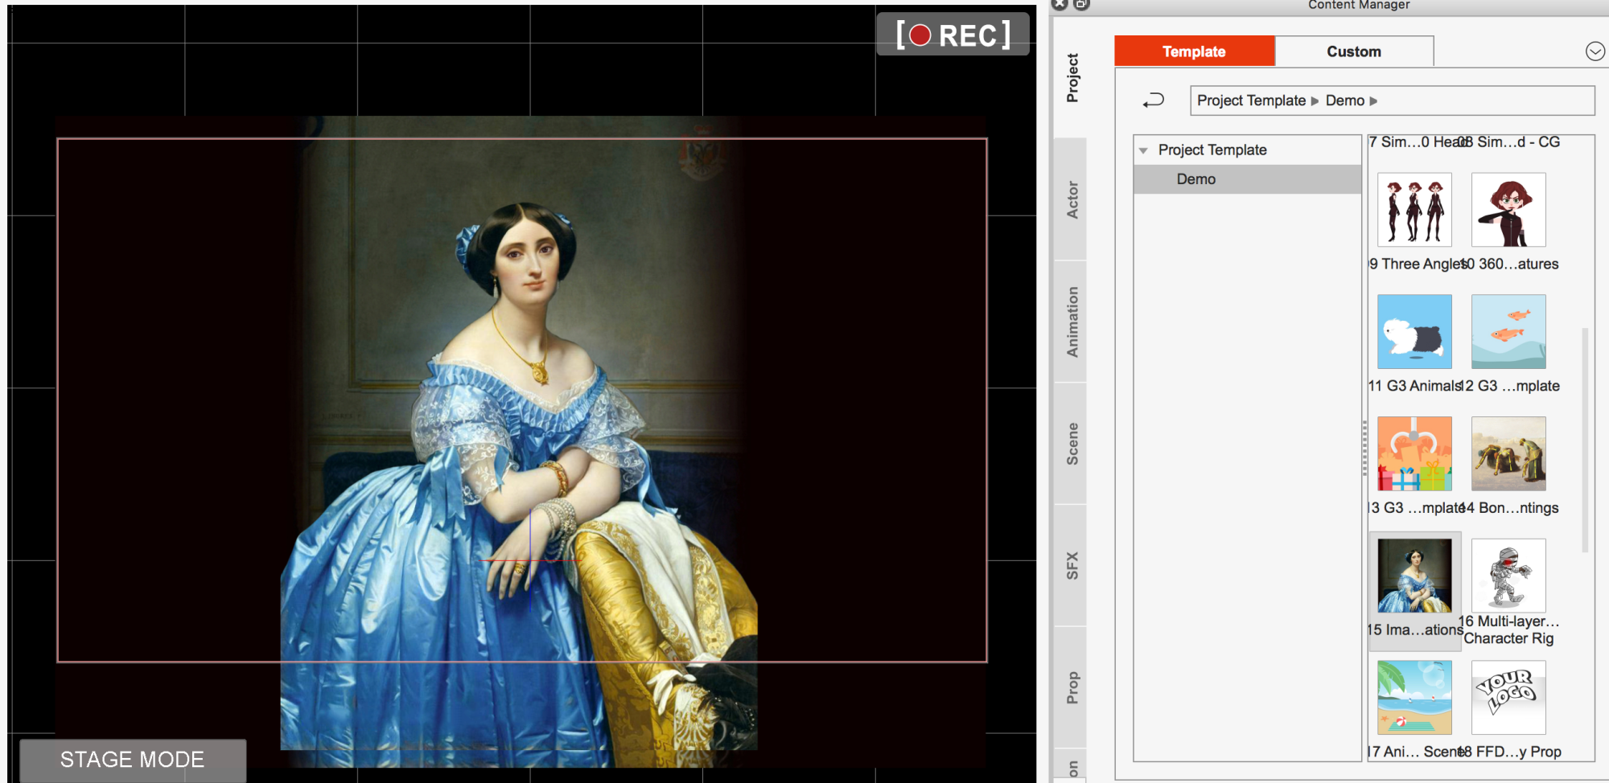Select the 14 Bone paintings thumbnail

pos(1508,453)
